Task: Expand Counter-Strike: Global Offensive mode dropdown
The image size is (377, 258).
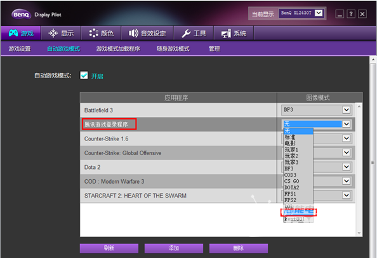Action: 347,153
